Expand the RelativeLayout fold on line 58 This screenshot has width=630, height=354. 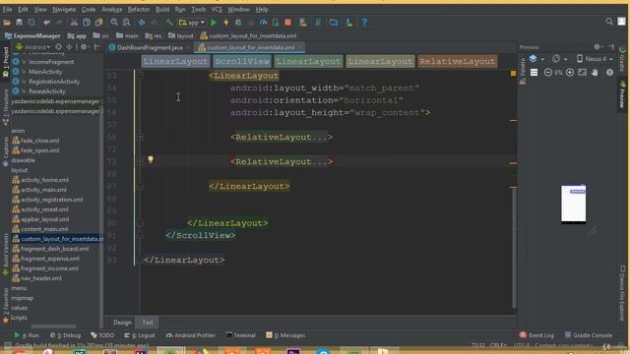click(140, 138)
